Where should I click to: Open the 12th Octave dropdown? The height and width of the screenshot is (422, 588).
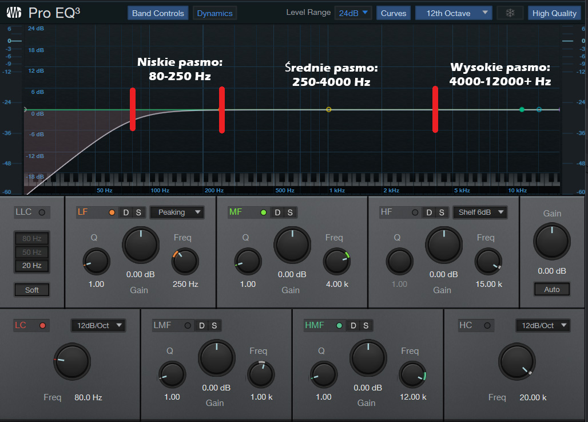[x=453, y=13]
